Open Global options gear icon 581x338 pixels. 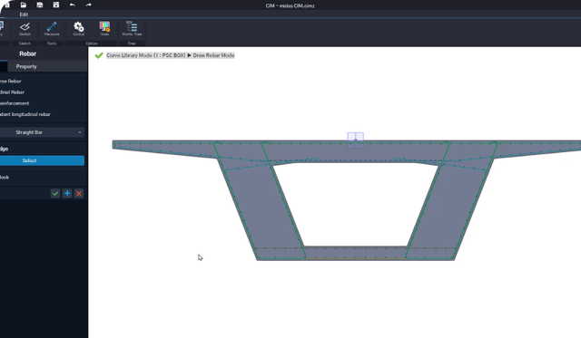coord(79,29)
